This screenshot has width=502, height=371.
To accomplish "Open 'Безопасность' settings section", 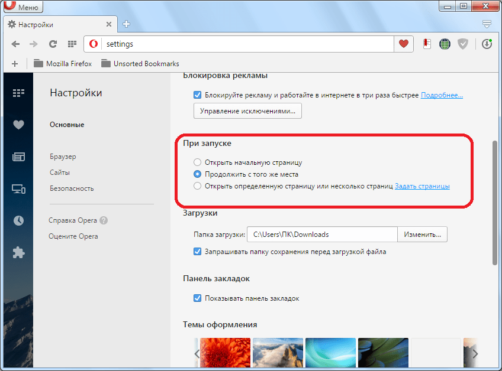I will (x=72, y=188).
